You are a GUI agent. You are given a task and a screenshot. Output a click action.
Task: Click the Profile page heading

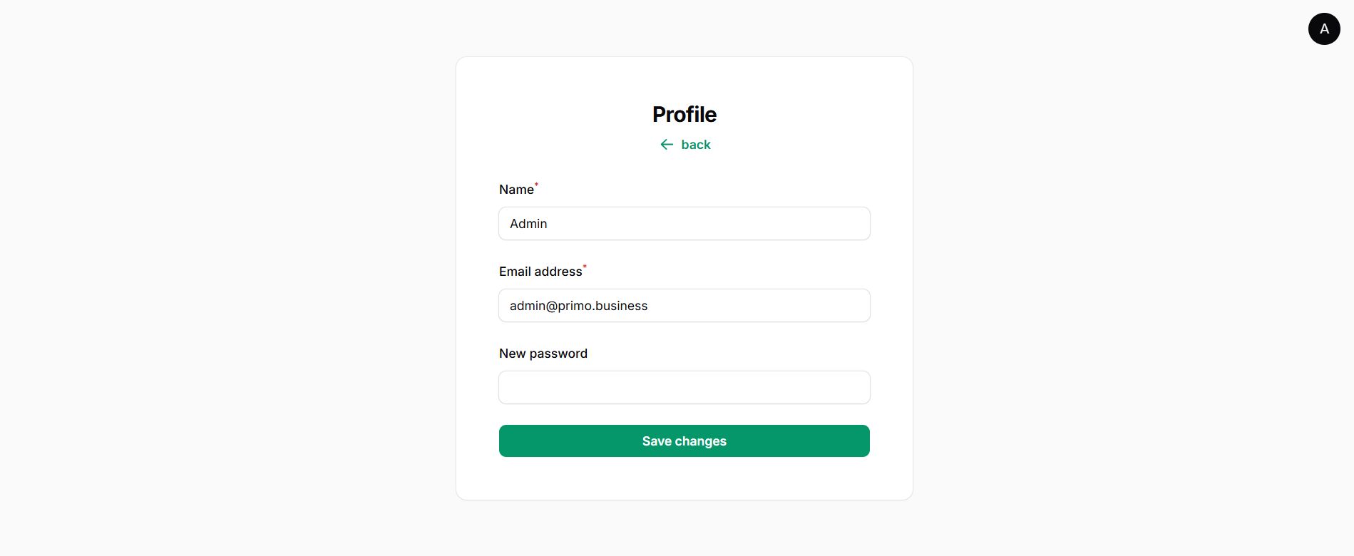684,114
